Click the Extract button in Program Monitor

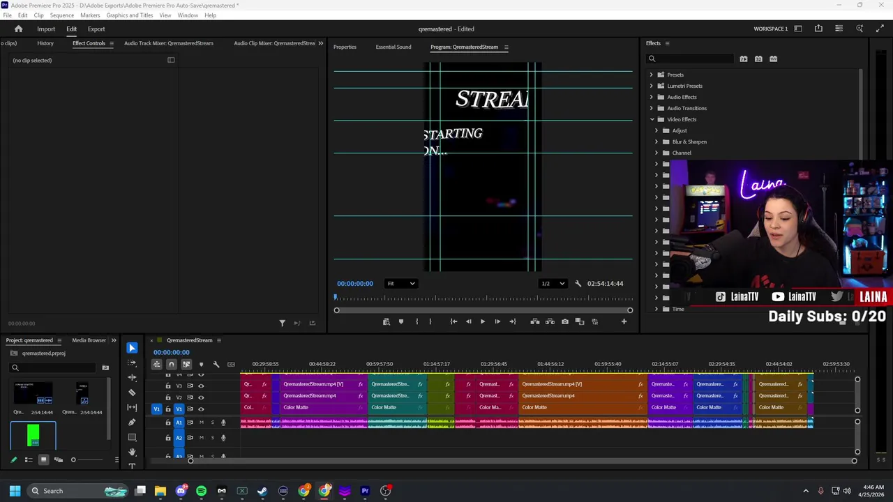(x=550, y=321)
